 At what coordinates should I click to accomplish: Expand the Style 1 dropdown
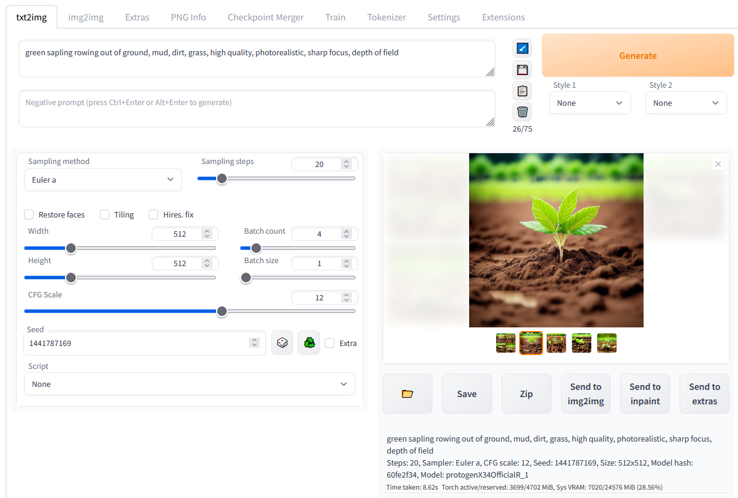[590, 103]
